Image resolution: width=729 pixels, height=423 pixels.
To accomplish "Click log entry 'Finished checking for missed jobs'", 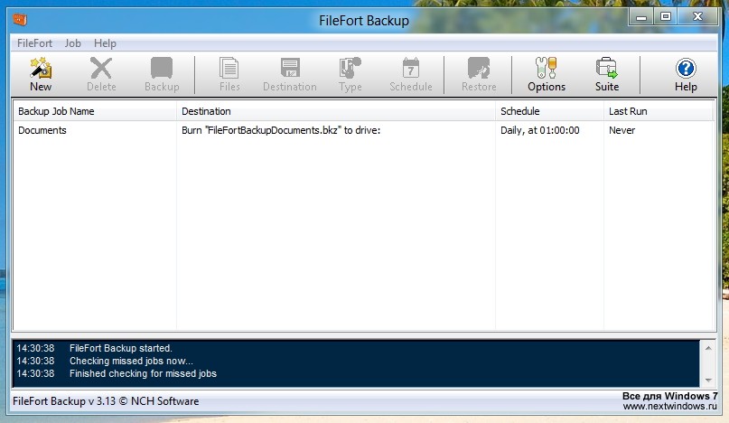I will (143, 373).
